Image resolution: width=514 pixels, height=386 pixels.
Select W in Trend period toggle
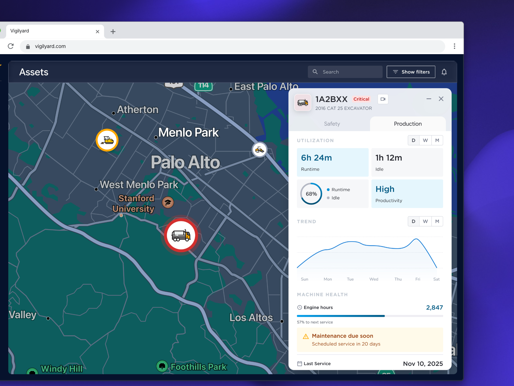click(425, 221)
